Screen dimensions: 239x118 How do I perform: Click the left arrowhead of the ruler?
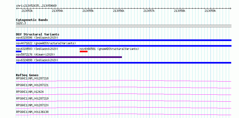point(17,8)
